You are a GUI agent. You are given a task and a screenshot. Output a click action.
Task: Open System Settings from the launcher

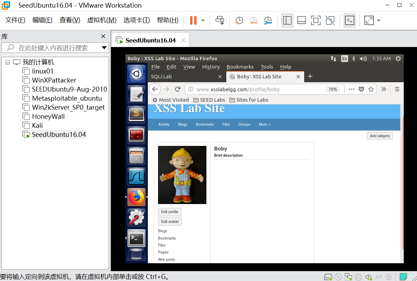click(x=136, y=217)
